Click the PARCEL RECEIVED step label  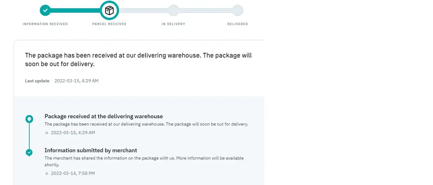point(109,24)
